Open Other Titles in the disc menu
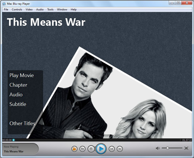 22,124
